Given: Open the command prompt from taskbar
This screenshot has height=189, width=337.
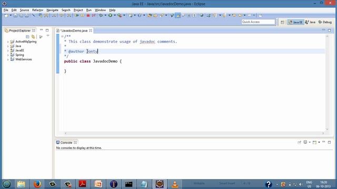Looking at the screenshot, I should pyautogui.click(x=128, y=184).
